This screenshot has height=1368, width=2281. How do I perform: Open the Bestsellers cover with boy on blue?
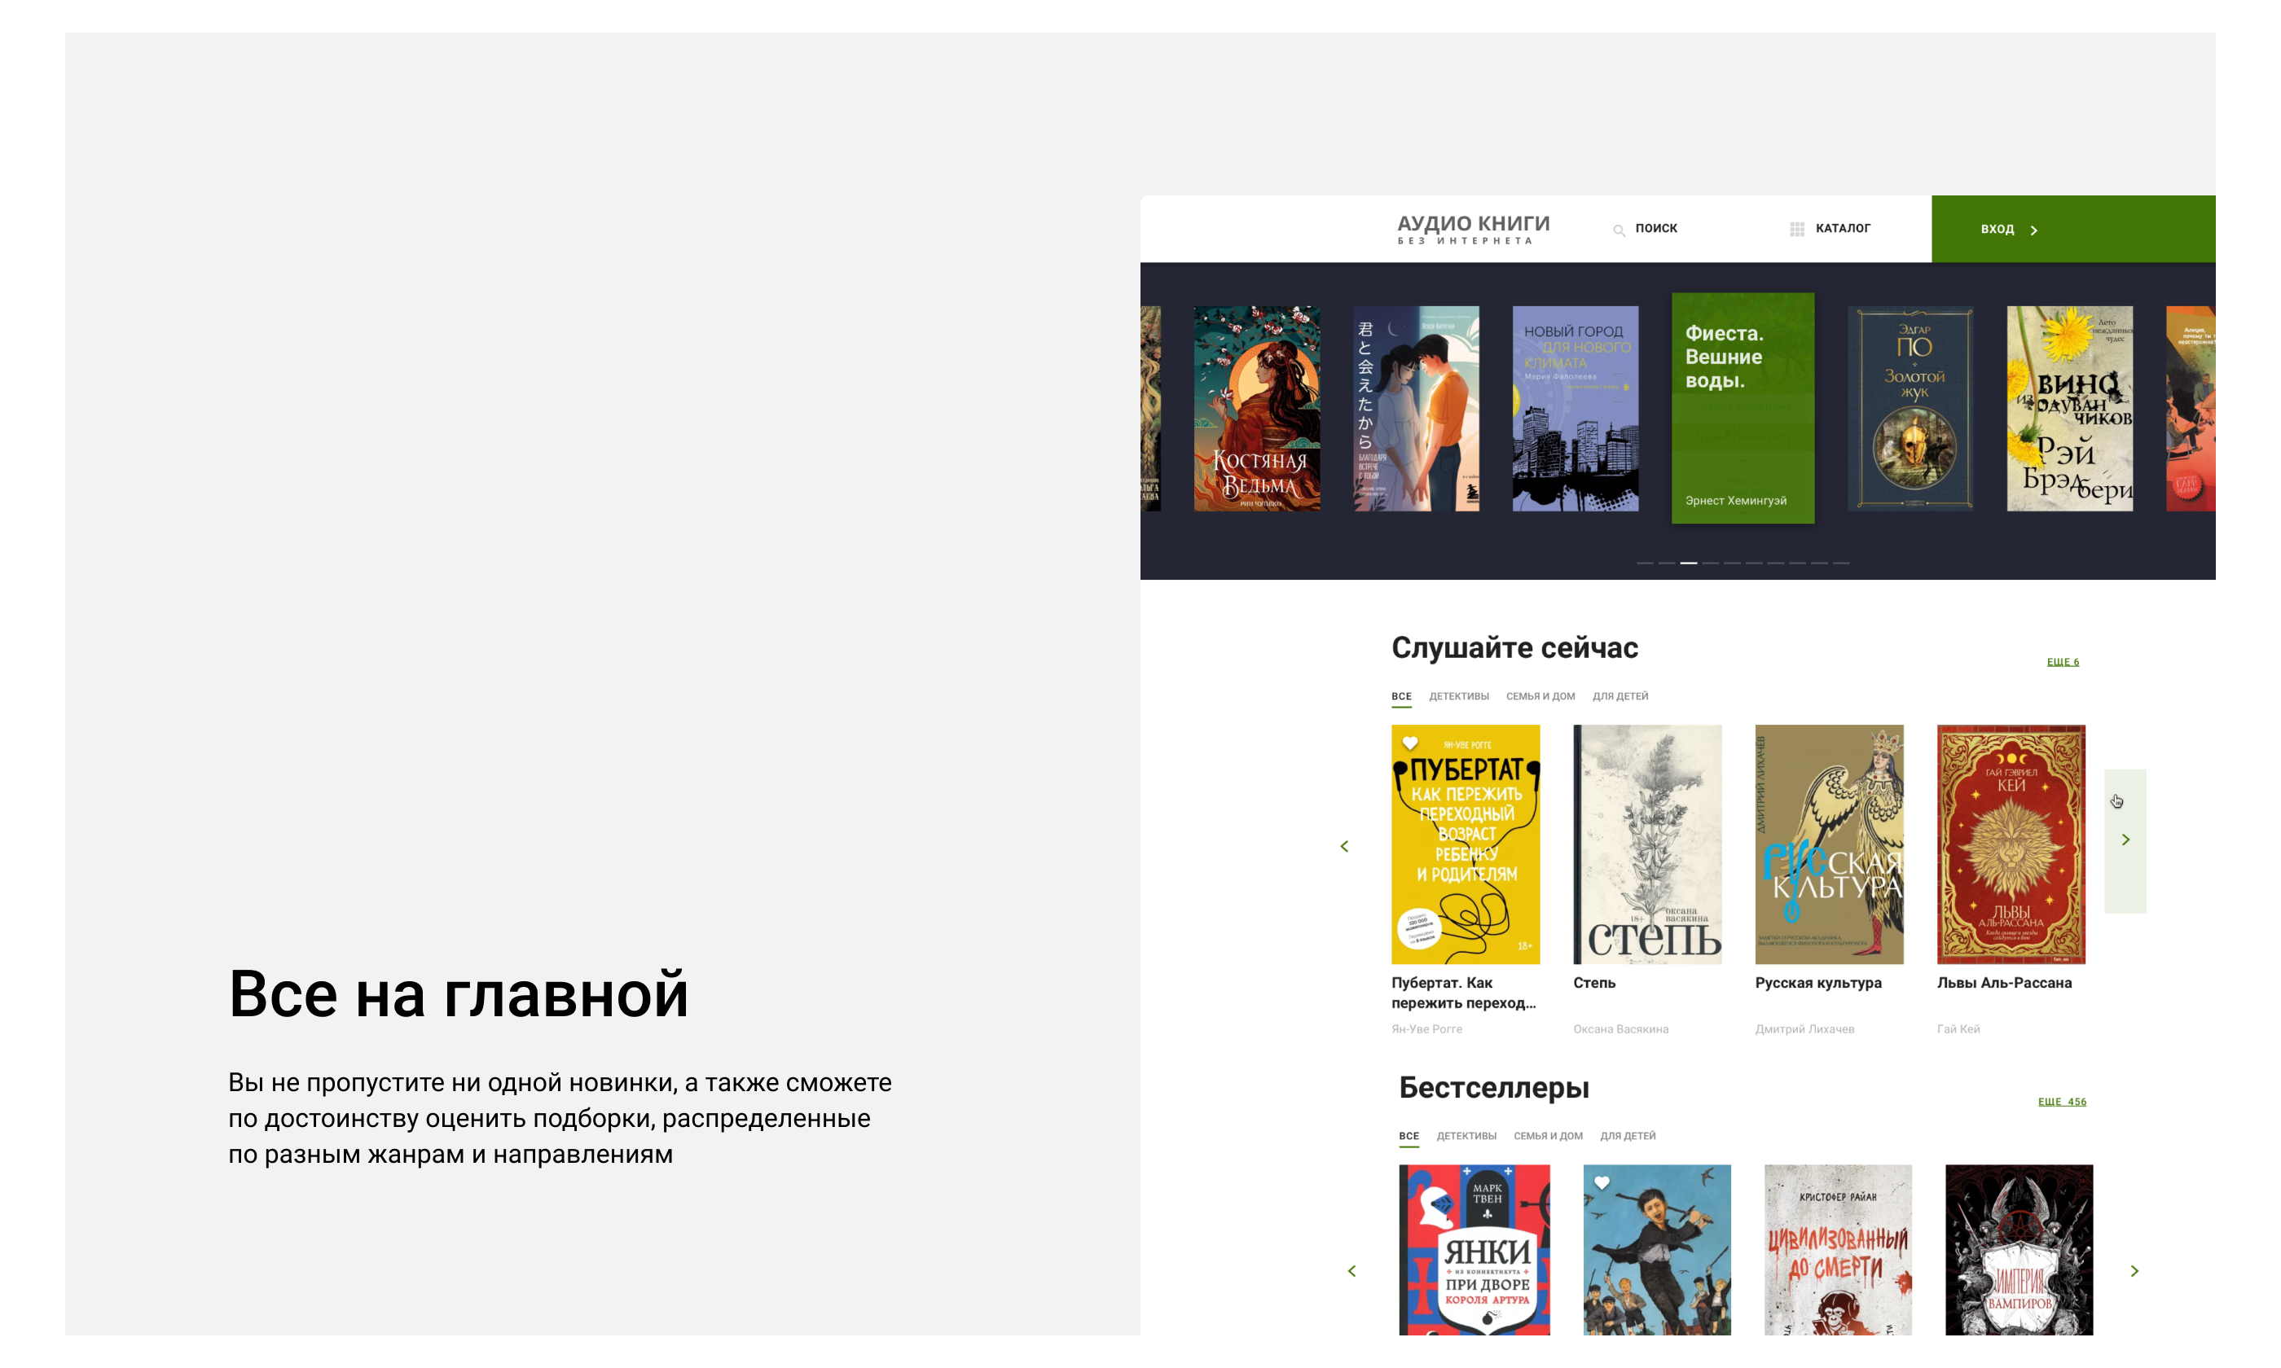click(x=1657, y=1250)
